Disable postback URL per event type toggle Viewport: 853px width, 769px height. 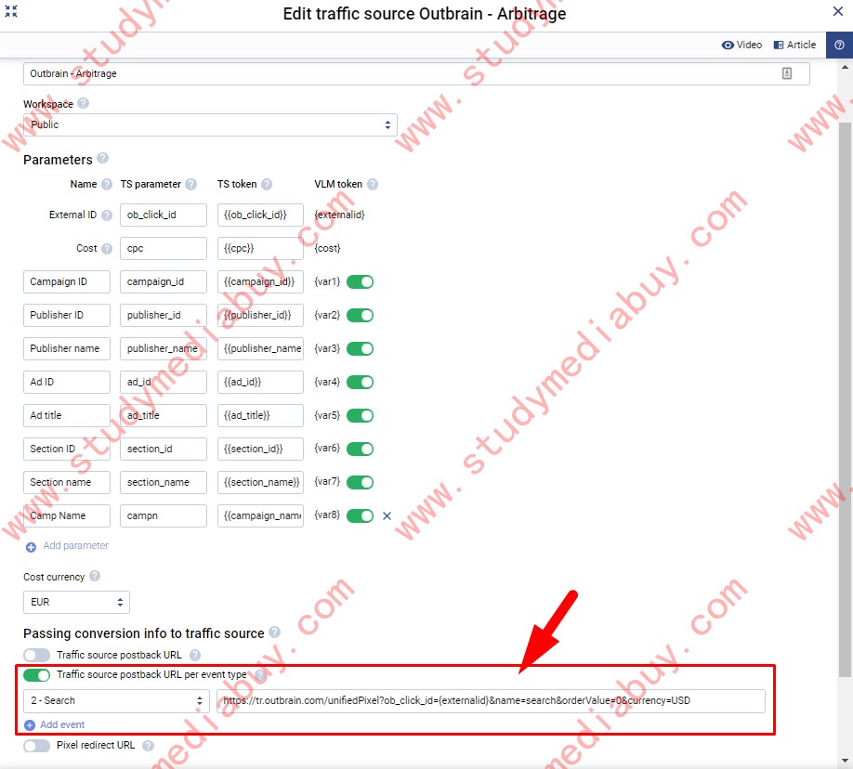[x=37, y=675]
